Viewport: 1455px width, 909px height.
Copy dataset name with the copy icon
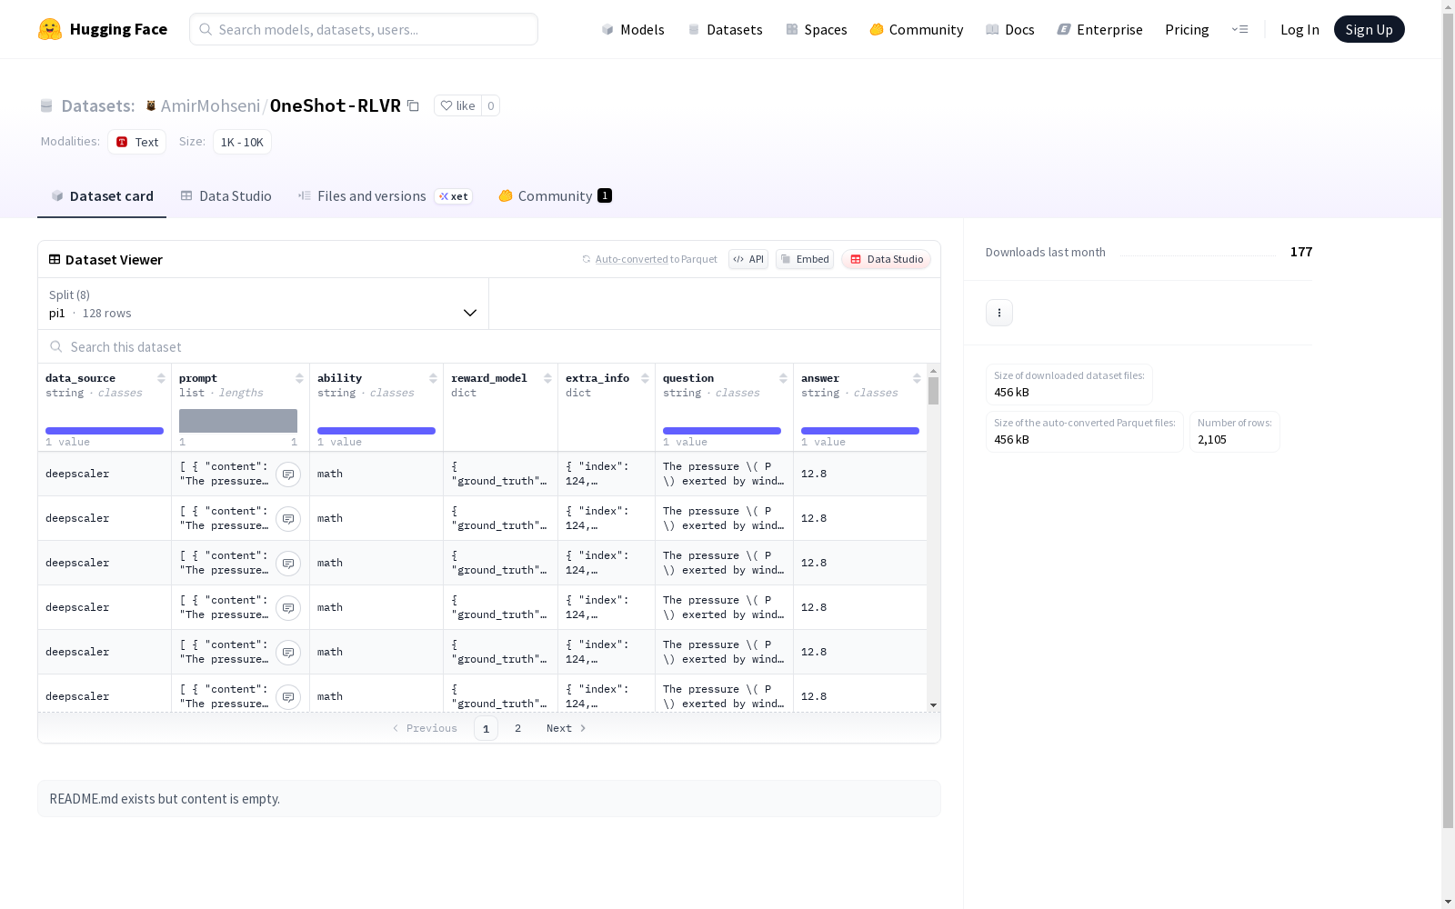point(413,105)
